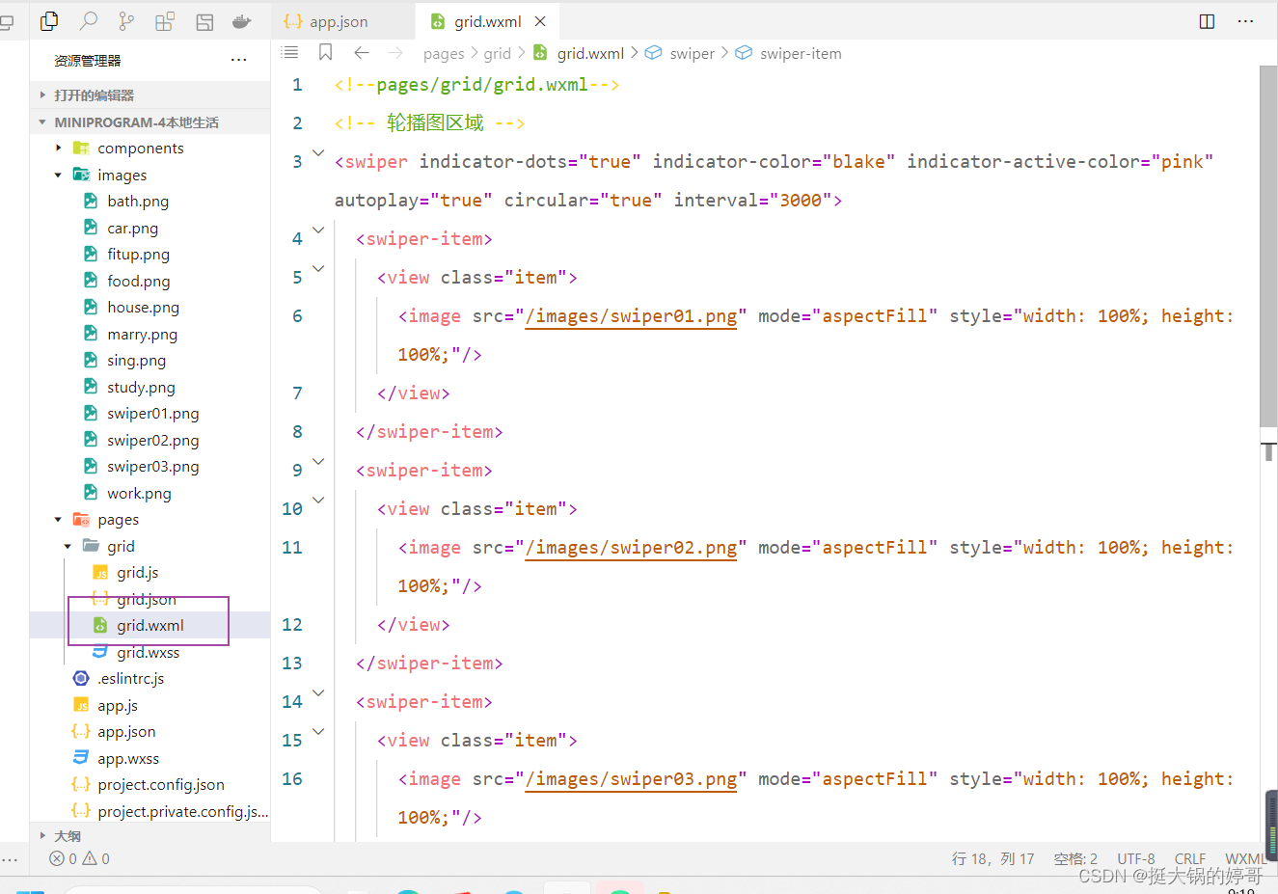Image resolution: width=1278 pixels, height=894 pixels.
Task: Click the bookmark icon in breadcrumb bar
Action: click(326, 53)
